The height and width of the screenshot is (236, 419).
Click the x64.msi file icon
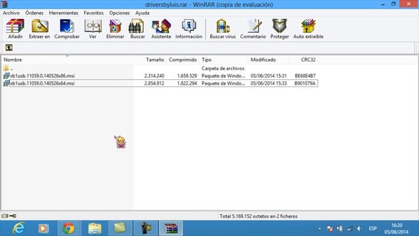click(6, 83)
